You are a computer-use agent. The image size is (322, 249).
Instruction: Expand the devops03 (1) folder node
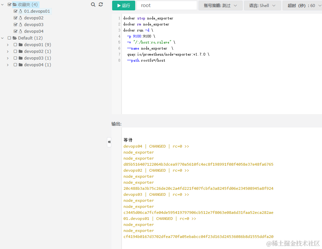[8, 58]
